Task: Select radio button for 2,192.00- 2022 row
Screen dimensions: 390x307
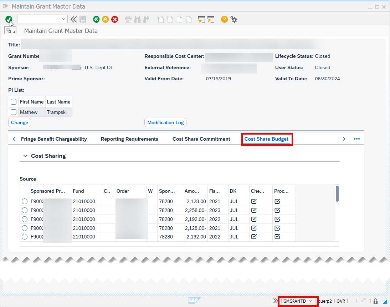Action: (x=24, y=219)
